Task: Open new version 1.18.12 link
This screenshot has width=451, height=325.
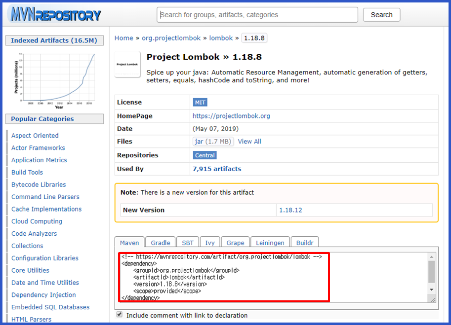Action: pos(290,210)
